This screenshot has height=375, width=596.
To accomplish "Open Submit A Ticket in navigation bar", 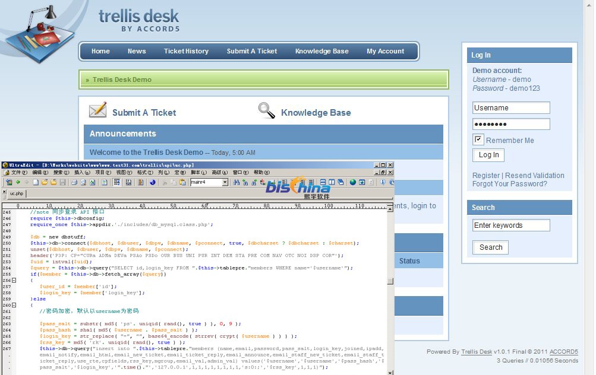I will [x=252, y=51].
